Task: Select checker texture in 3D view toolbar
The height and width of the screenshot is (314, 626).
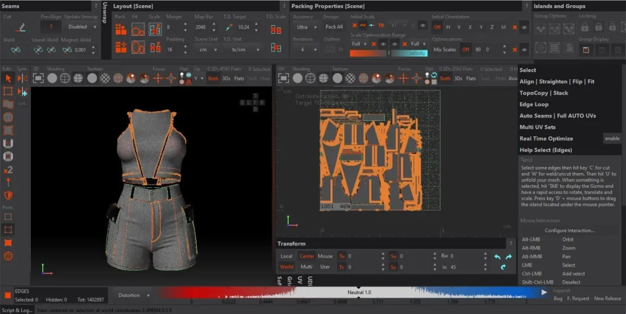Action: [x=105, y=78]
